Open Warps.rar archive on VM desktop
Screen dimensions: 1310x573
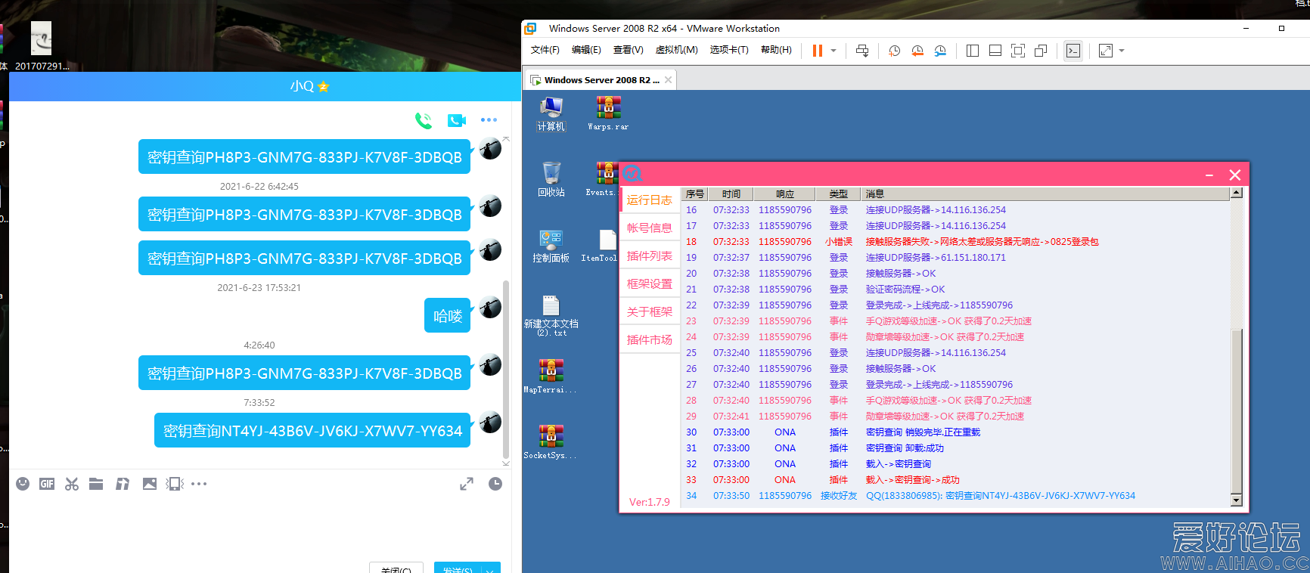point(608,114)
